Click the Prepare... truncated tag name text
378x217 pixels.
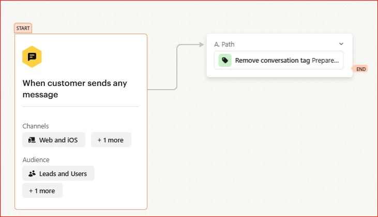tap(325, 61)
